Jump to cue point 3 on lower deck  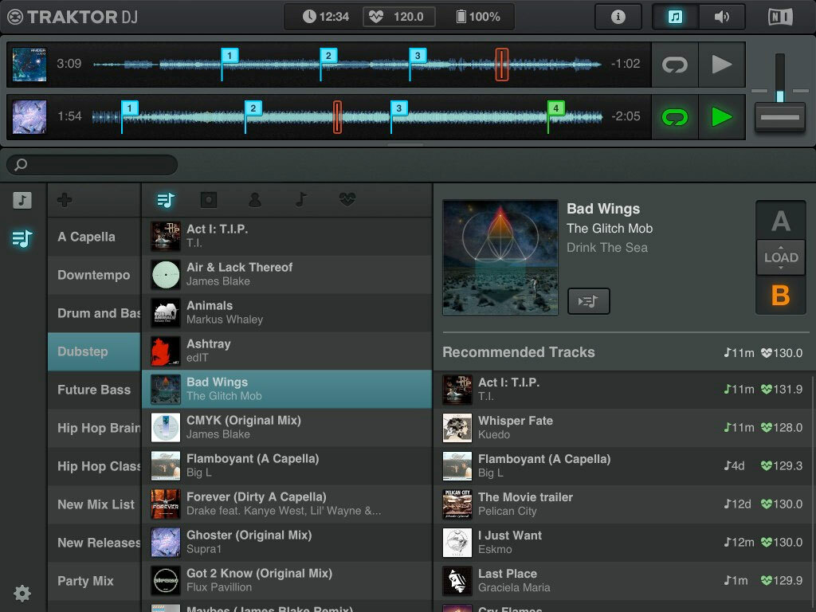(398, 108)
